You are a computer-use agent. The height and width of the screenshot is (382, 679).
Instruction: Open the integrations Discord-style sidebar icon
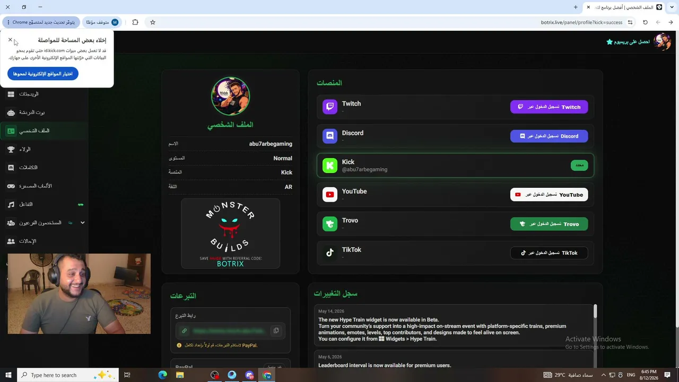(x=11, y=168)
